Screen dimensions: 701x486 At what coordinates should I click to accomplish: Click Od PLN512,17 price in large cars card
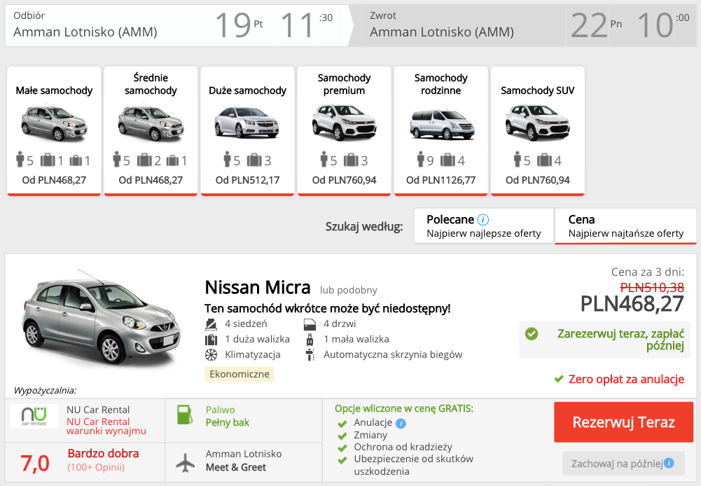point(247,180)
